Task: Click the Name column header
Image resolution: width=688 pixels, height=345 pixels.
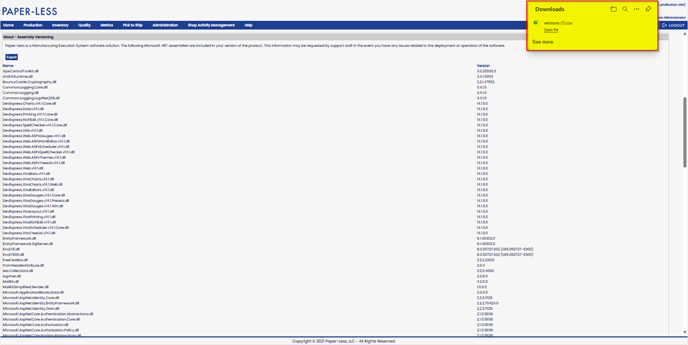Action: point(8,66)
